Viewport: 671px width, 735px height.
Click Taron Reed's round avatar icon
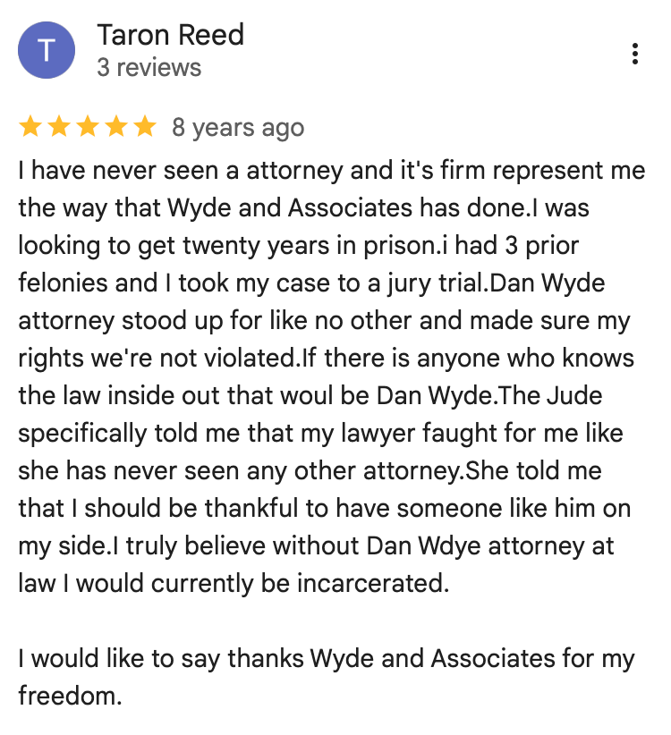click(47, 51)
